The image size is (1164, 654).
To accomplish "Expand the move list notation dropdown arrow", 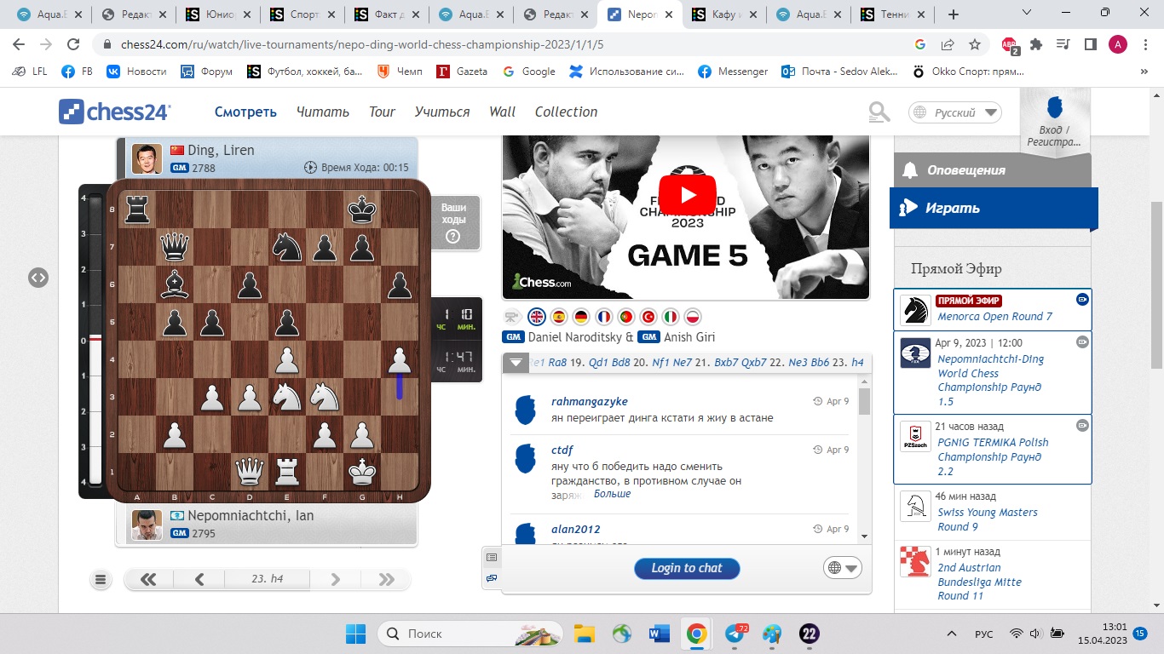I will tap(515, 363).
